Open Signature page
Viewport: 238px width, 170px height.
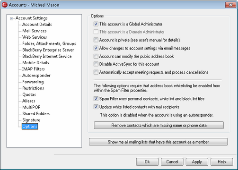point(31,120)
